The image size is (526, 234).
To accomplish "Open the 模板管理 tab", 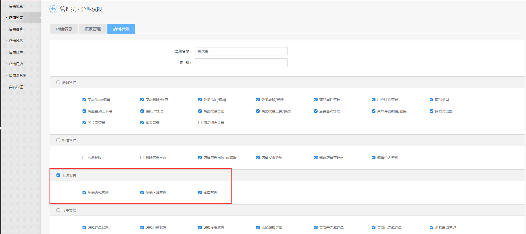I will (x=93, y=29).
